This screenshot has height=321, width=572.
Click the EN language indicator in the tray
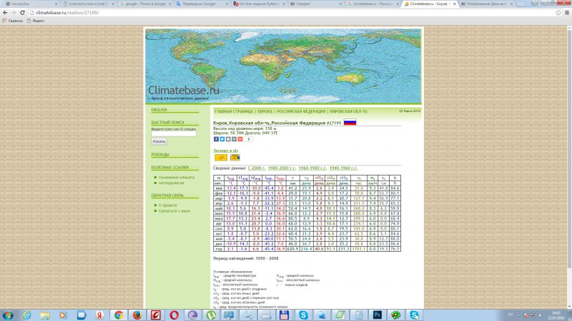[x=511, y=315]
